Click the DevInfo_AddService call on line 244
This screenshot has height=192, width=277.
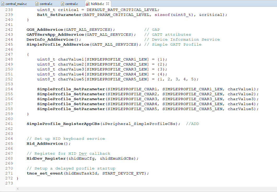(50, 39)
